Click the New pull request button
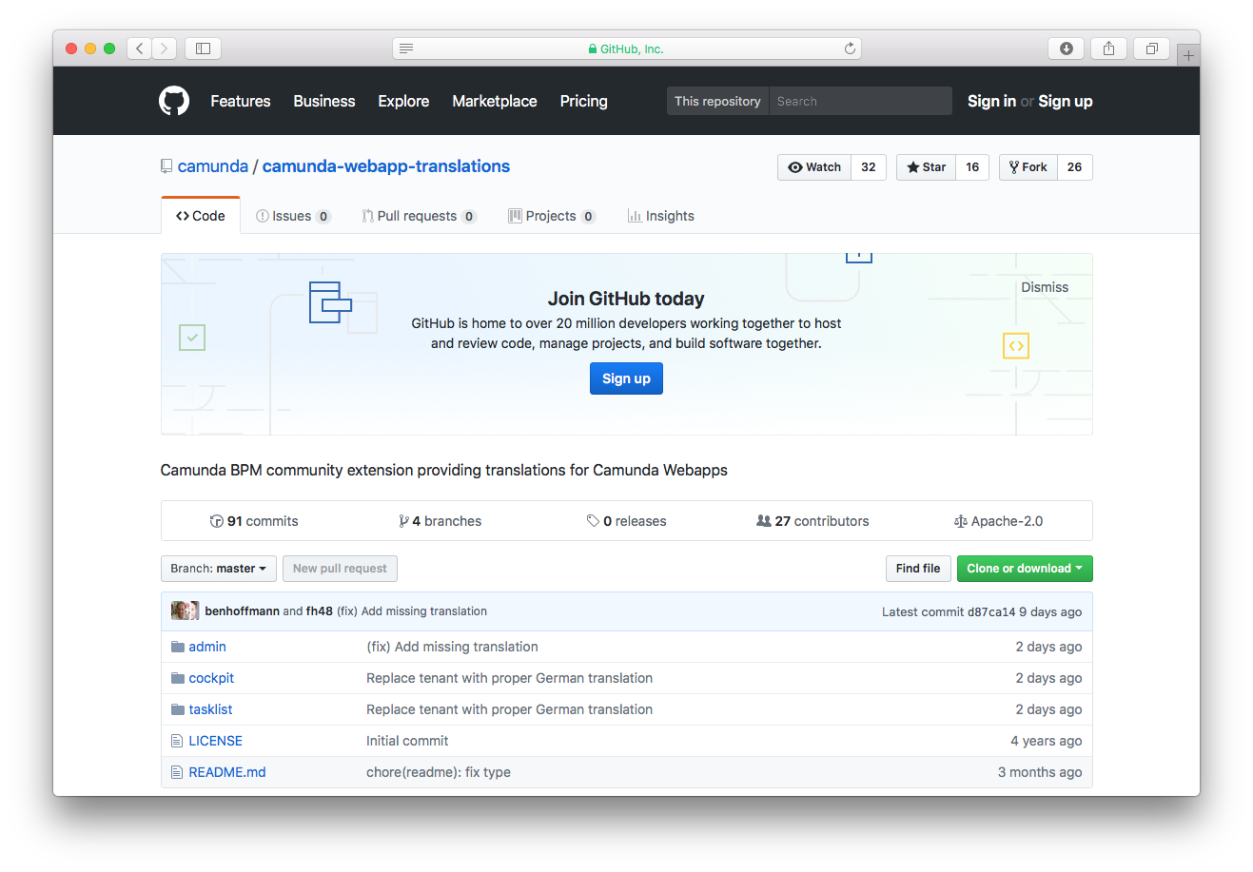This screenshot has height=872, width=1253. coord(340,569)
